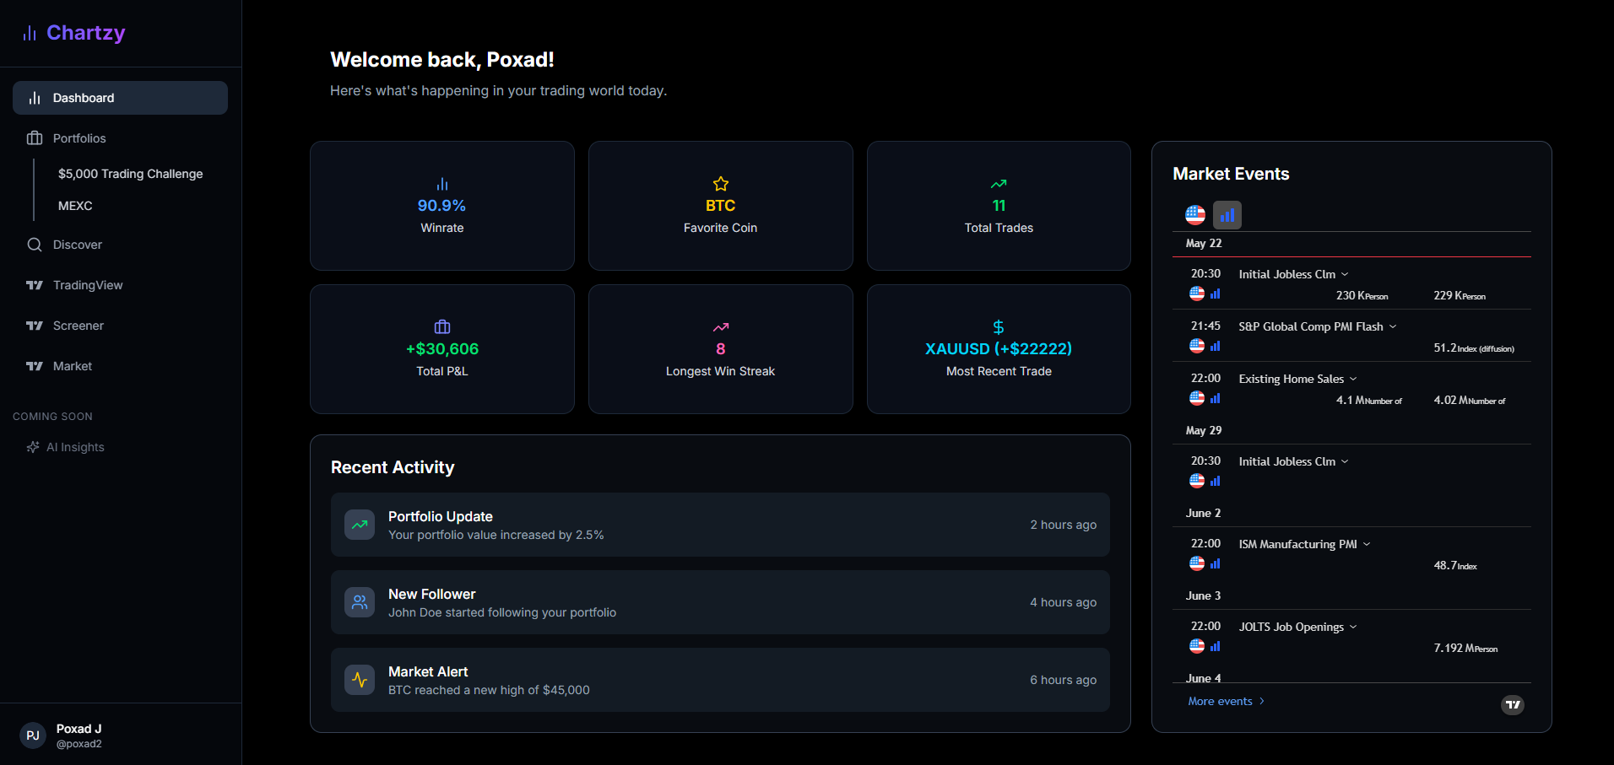The height and width of the screenshot is (765, 1614).
Task: Select the MEXC portfolio
Action: click(x=75, y=206)
